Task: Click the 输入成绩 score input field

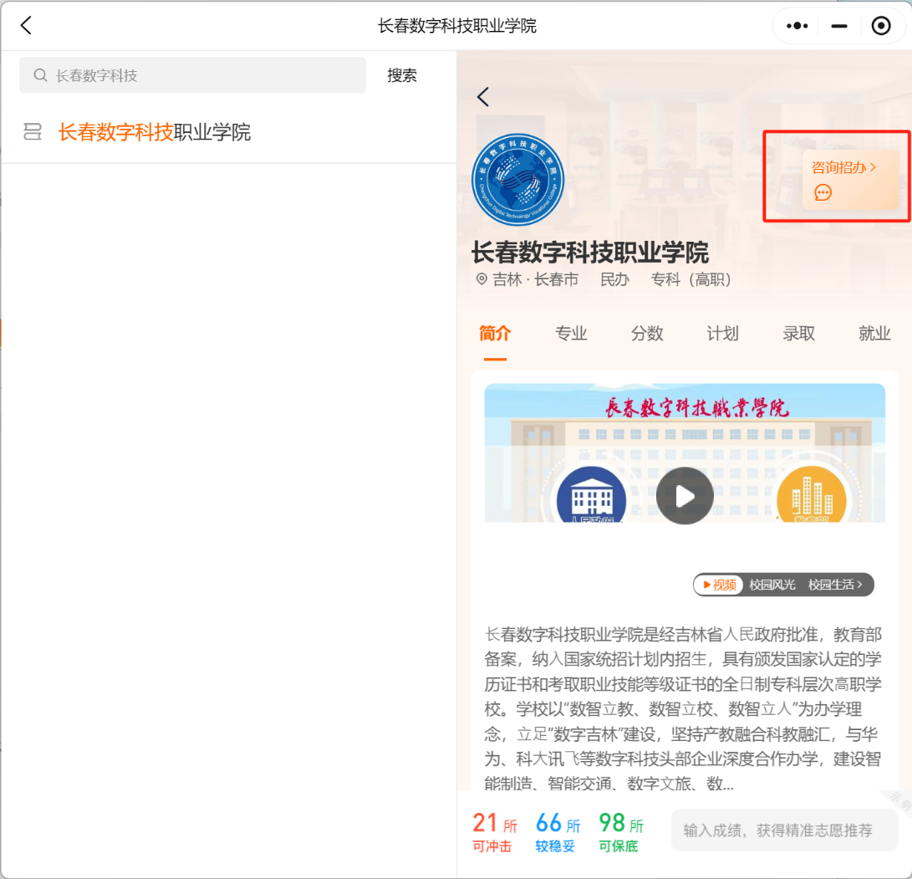Action: [784, 830]
